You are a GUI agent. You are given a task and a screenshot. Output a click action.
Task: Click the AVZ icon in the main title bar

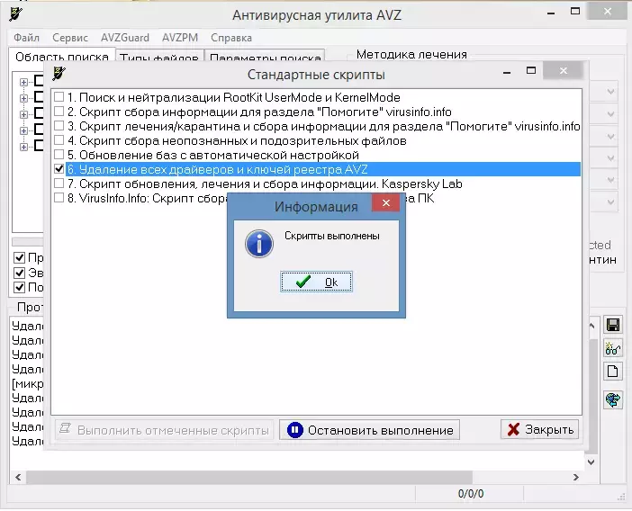coord(15,14)
